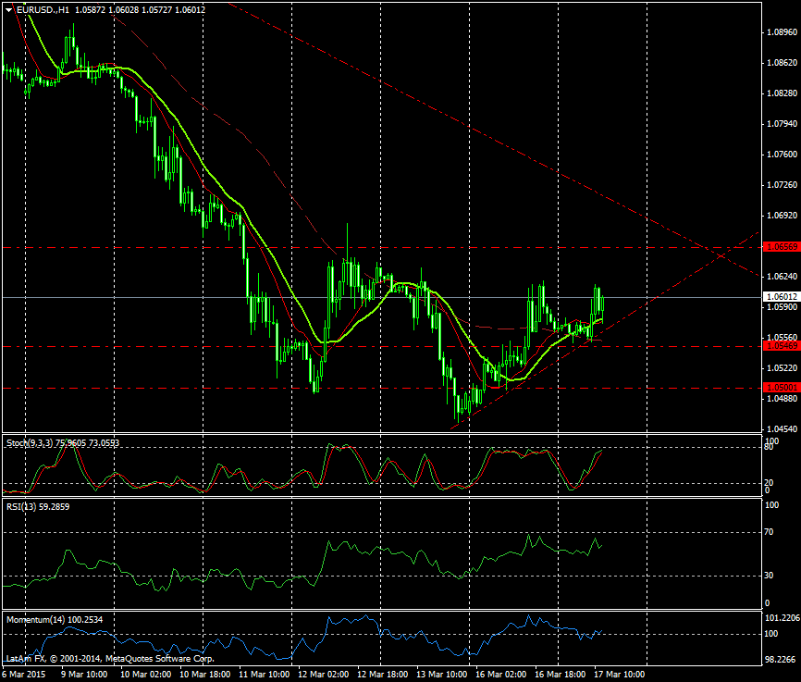Click the white 1.06012 current price tag
This screenshot has height=682, width=801.
781,297
